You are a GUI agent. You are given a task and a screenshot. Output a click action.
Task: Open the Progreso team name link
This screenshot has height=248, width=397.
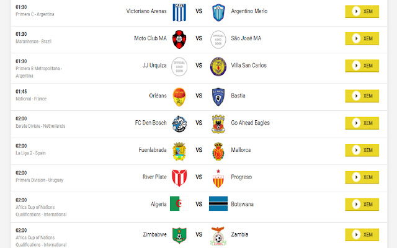coord(241,177)
